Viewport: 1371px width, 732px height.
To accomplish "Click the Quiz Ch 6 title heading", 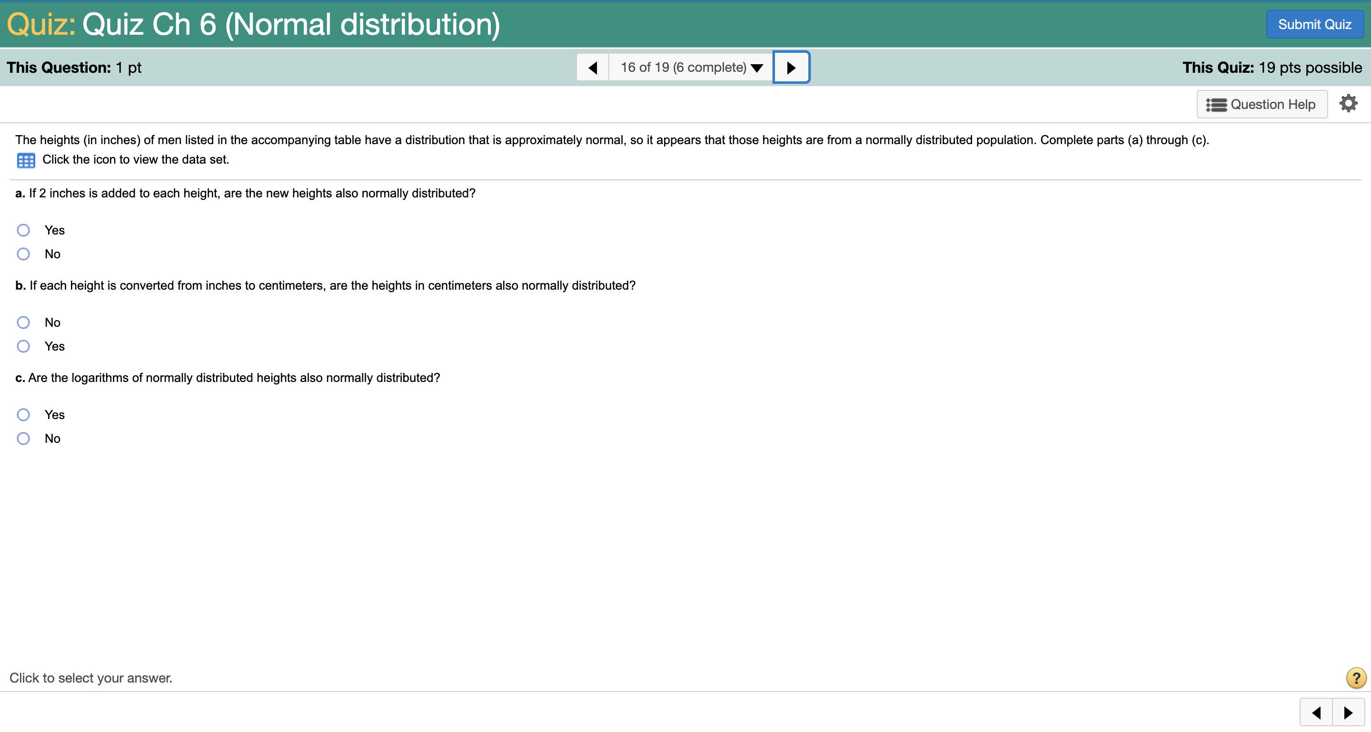I will coord(290,24).
